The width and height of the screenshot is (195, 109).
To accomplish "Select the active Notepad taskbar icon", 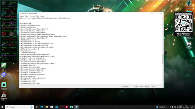I will click(76, 107).
